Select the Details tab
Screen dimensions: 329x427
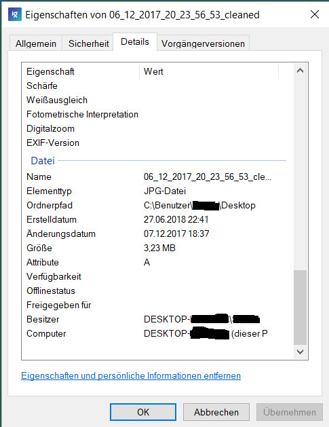(135, 42)
